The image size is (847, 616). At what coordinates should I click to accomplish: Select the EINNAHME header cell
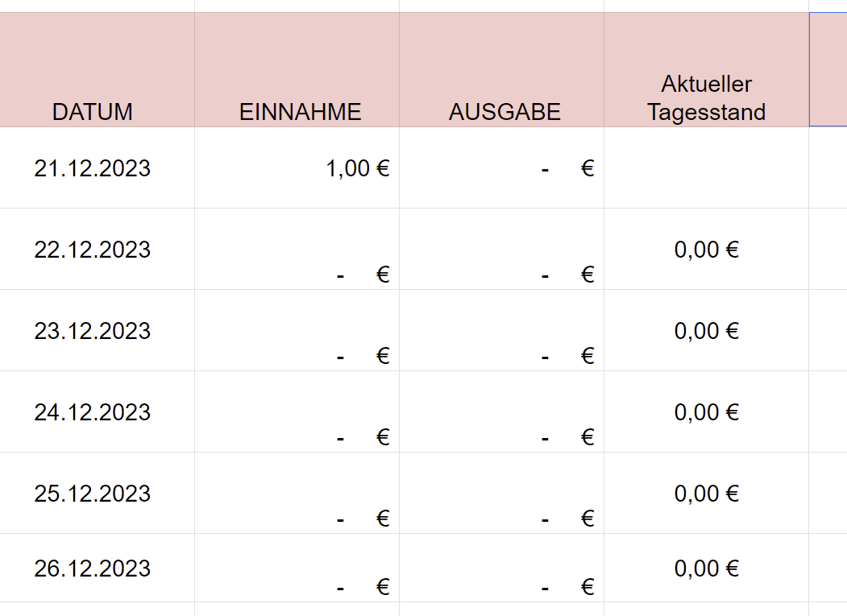297,69
